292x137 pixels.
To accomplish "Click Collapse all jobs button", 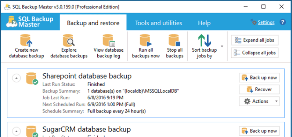I will (x=255, y=53).
